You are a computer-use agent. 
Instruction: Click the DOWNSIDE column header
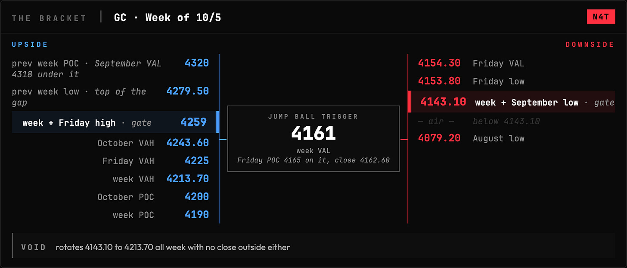[x=590, y=44]
